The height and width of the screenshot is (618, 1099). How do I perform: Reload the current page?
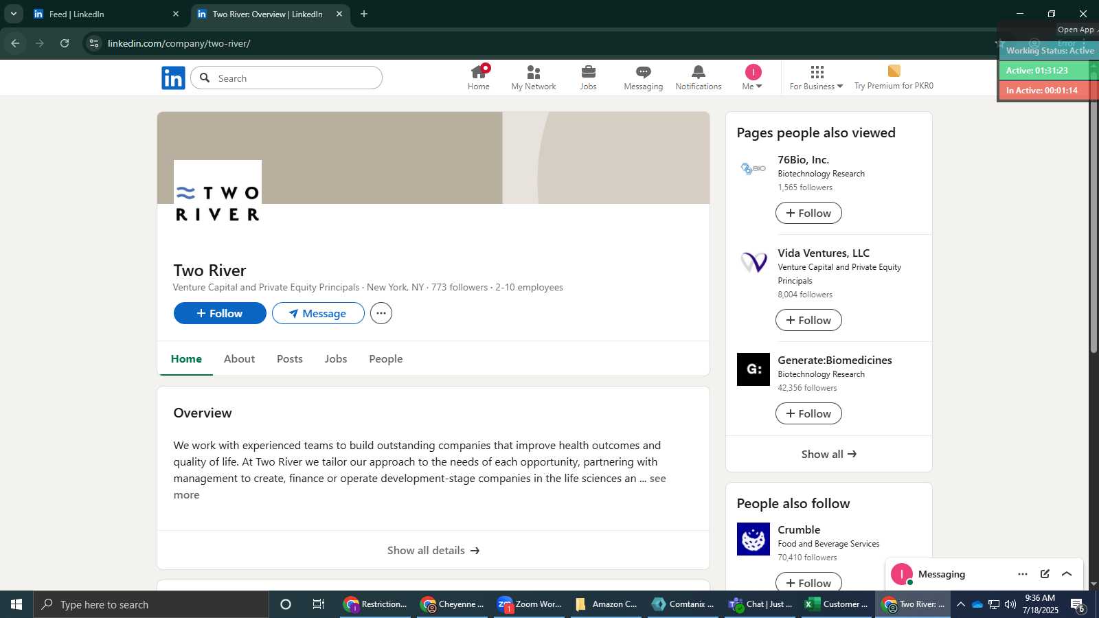(x=65, y=43)
